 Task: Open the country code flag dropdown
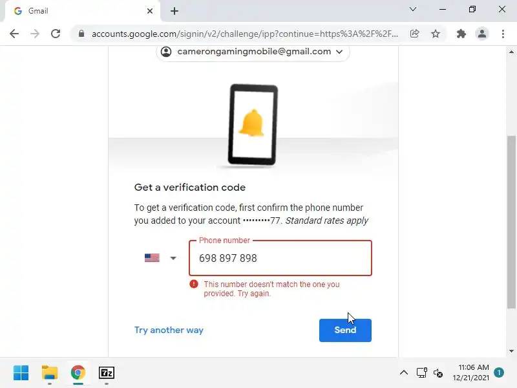coord(160,257)
